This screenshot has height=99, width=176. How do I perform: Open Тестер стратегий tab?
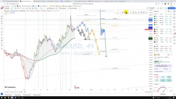tap(27, 95)
